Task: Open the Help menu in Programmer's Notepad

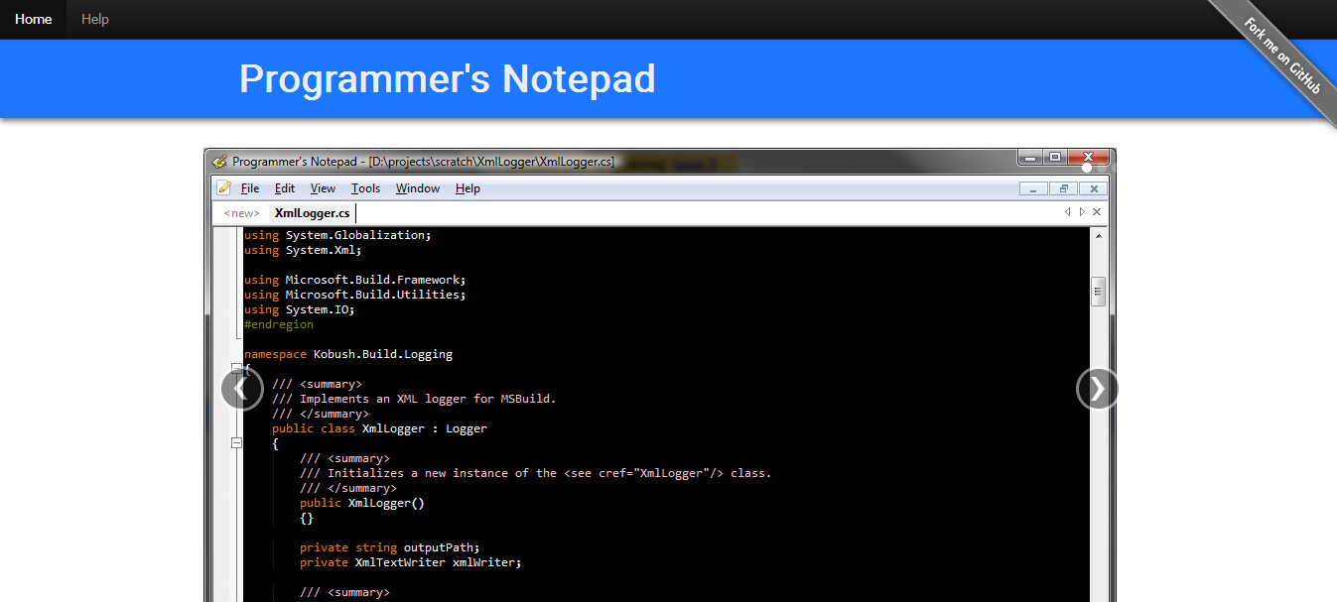Action: tap(468, 188)
